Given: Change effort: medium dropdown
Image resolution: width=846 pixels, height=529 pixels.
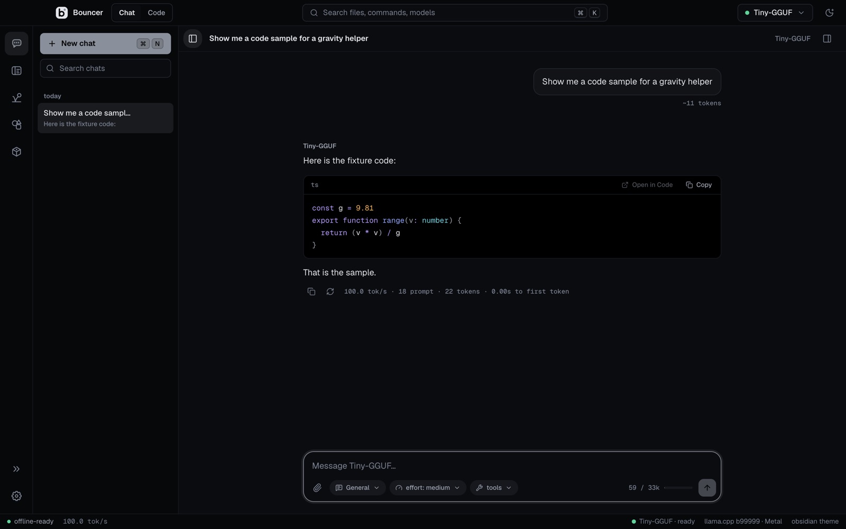Looking at the screenshot, I should [428, 488].
